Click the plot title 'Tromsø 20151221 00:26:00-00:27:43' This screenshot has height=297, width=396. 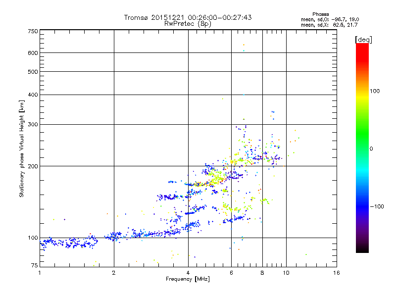pos(188,17)
